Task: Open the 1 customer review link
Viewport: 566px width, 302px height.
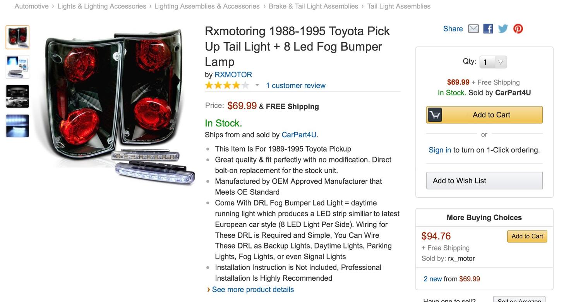Action: 296,85
